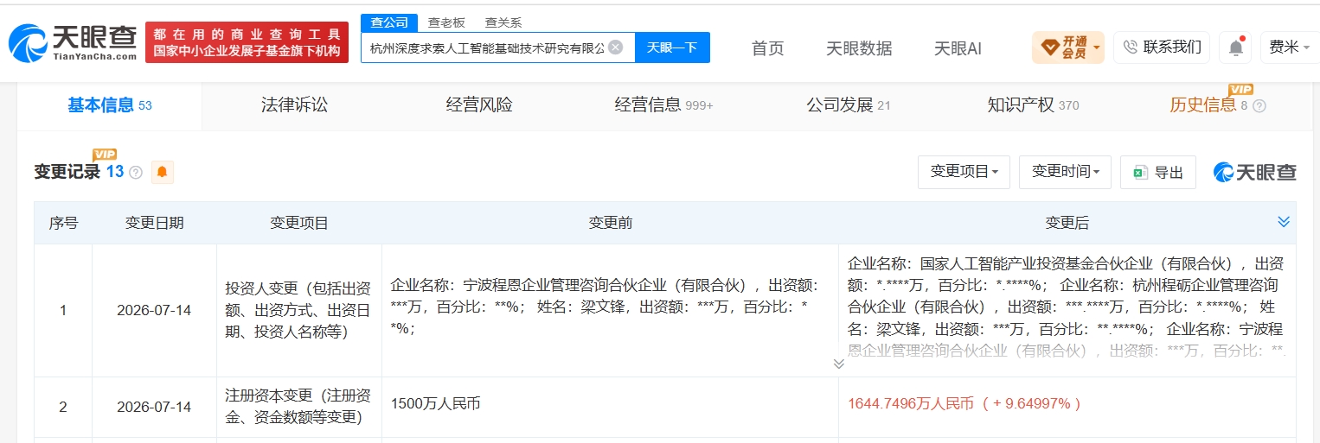
Task: Click the 2026-07-14 date in row 1
Action: click(x=154, y=310)
